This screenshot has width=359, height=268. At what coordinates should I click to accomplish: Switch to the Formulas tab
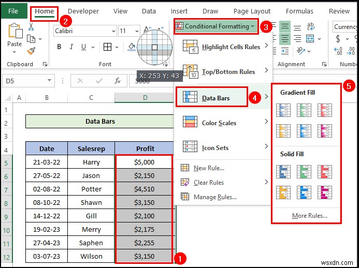(x=299, y=11)
